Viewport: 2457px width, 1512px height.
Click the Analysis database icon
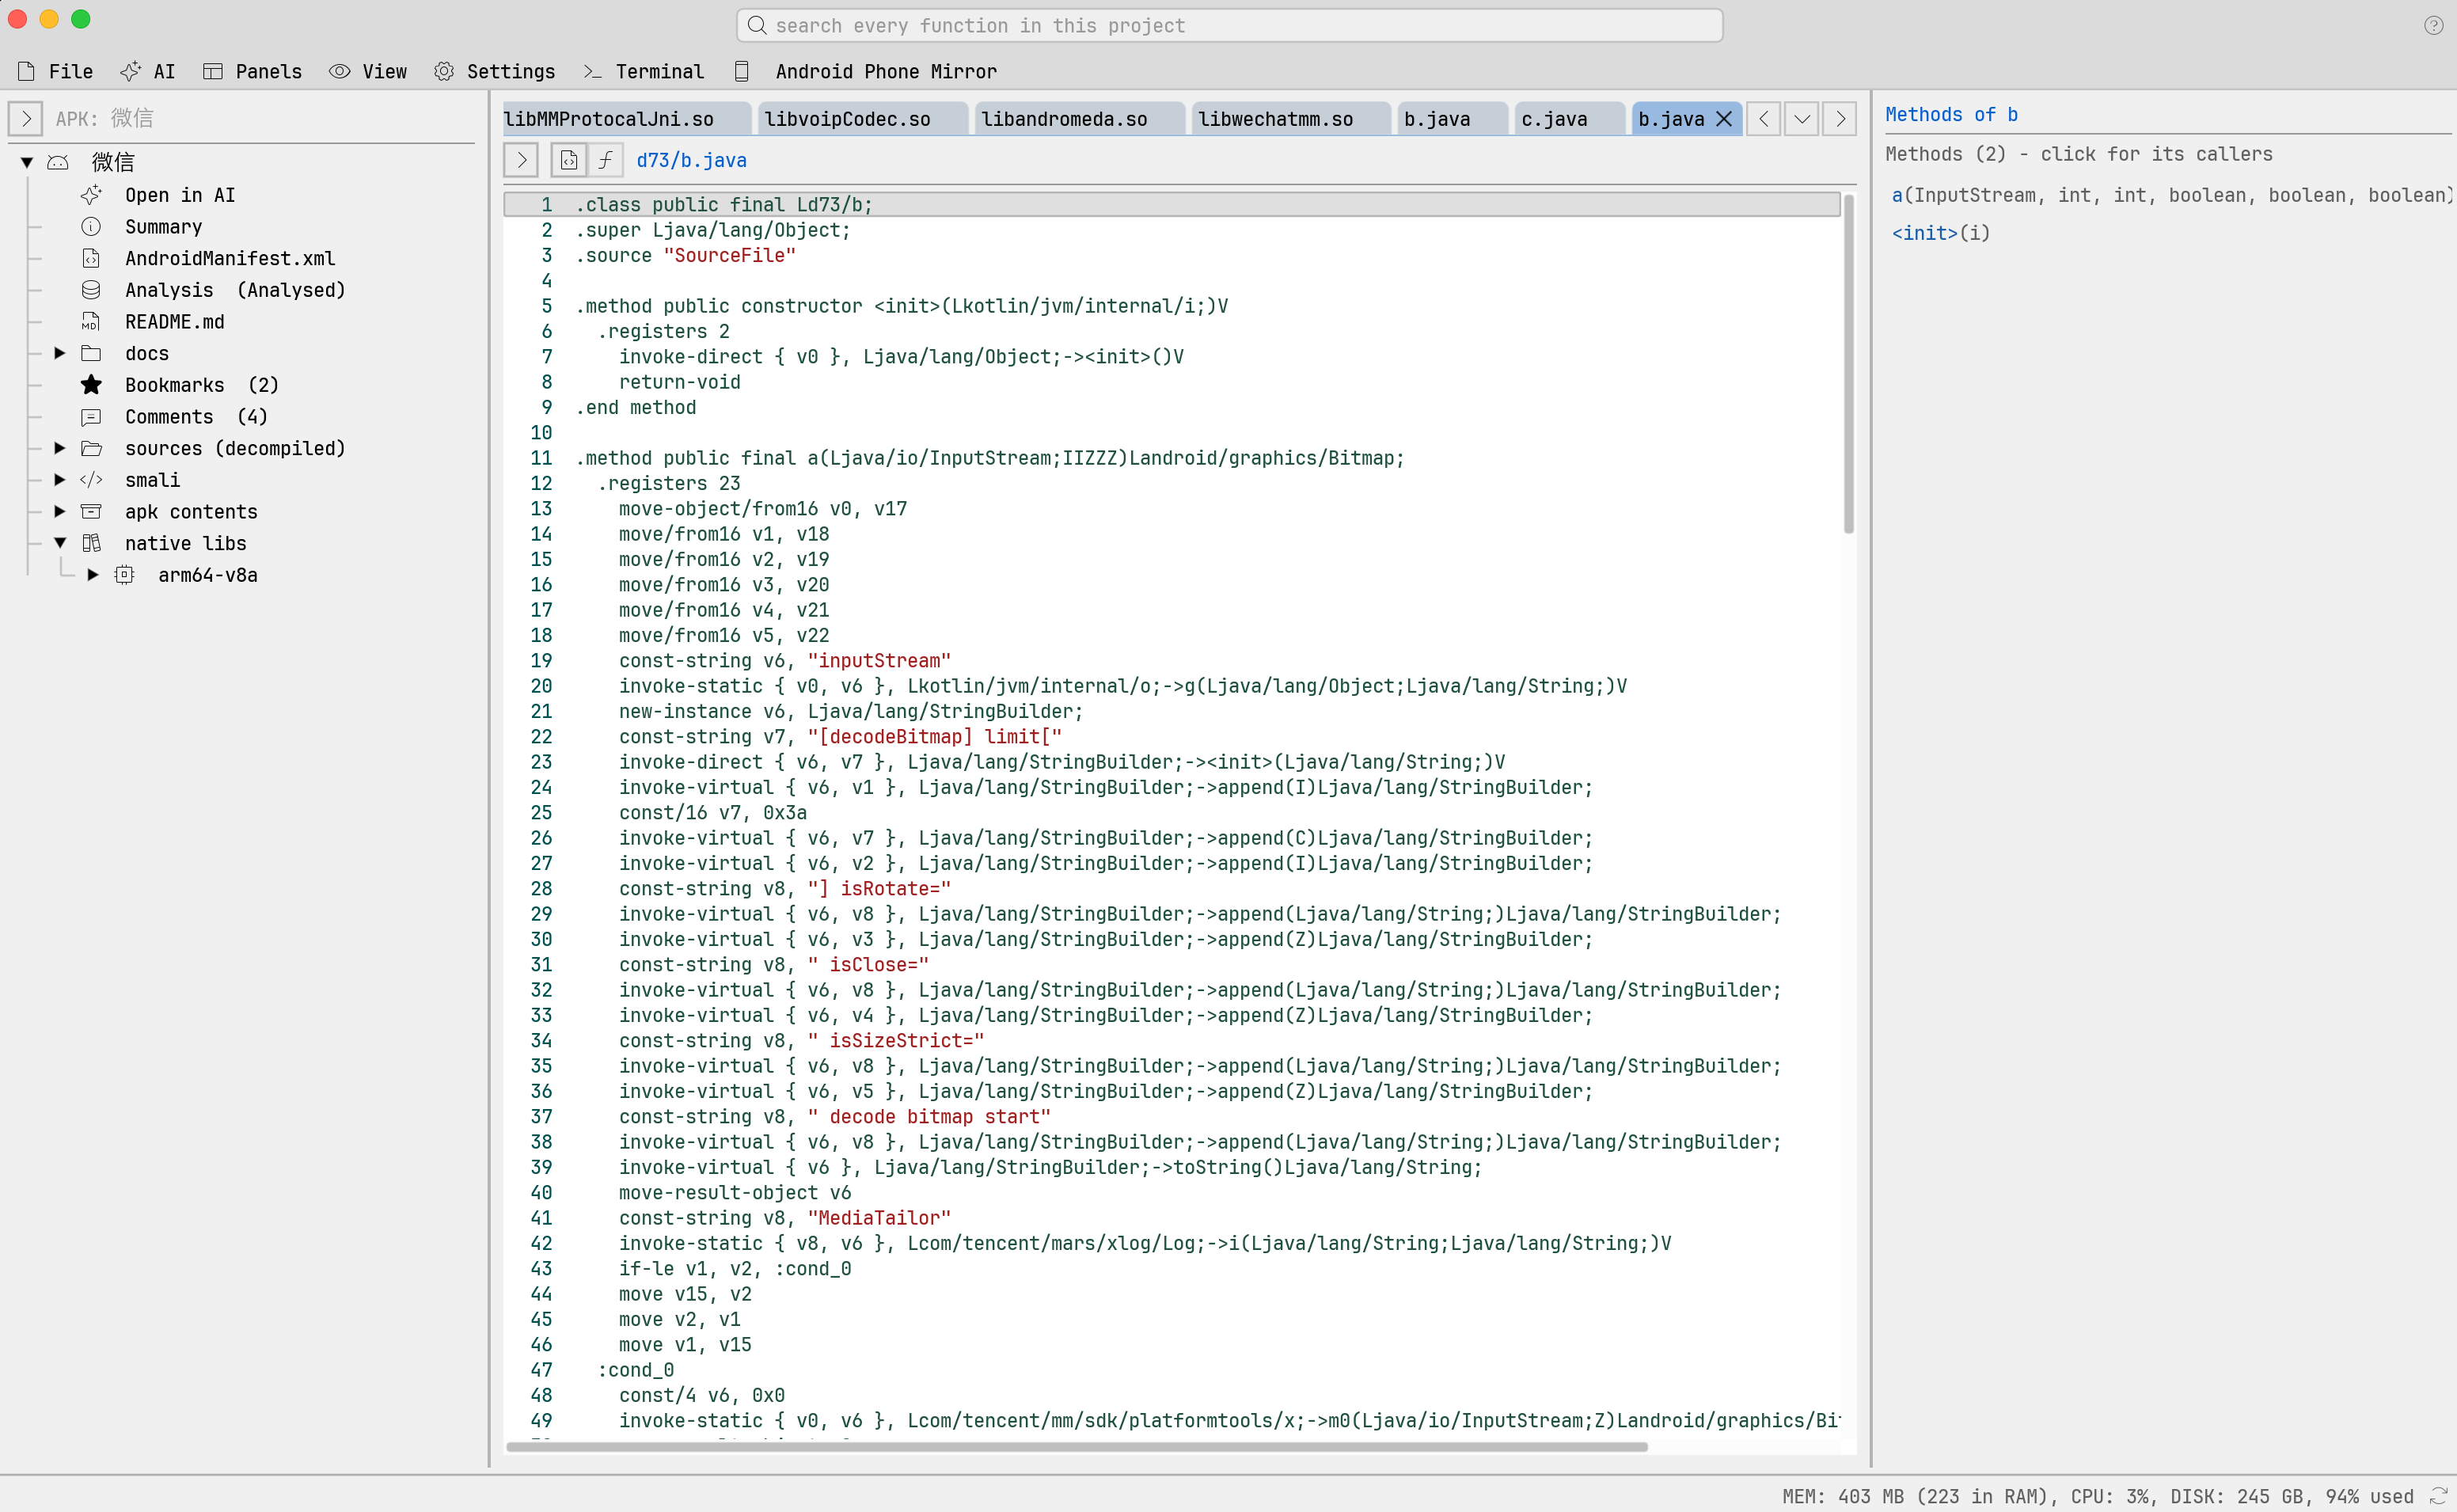point(91,290)
